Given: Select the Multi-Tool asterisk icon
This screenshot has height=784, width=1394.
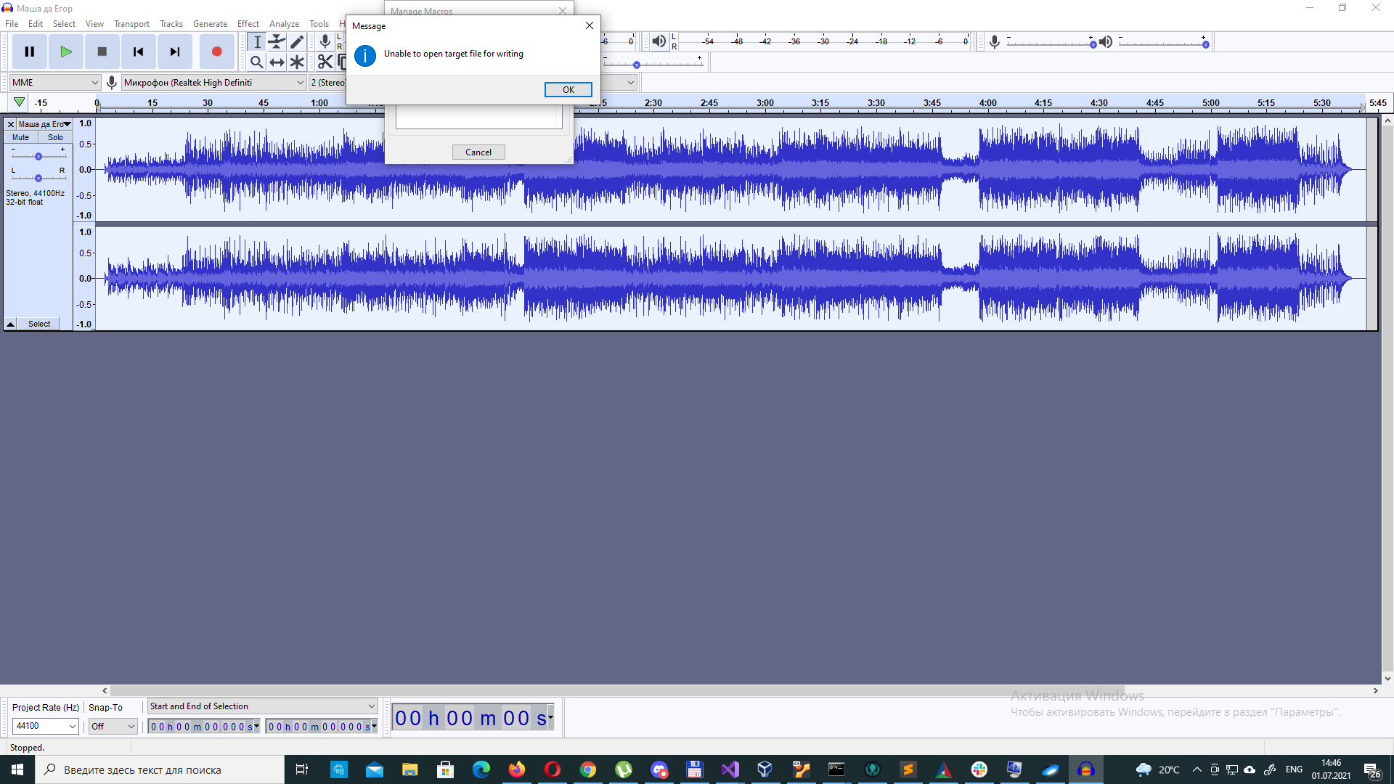Looking at the screenshot, I should [297, 62].
